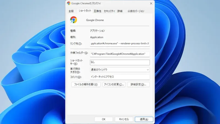Click the キャンセル button
Viewport: 220px width, 124px height.
click(x=124, y=119)
